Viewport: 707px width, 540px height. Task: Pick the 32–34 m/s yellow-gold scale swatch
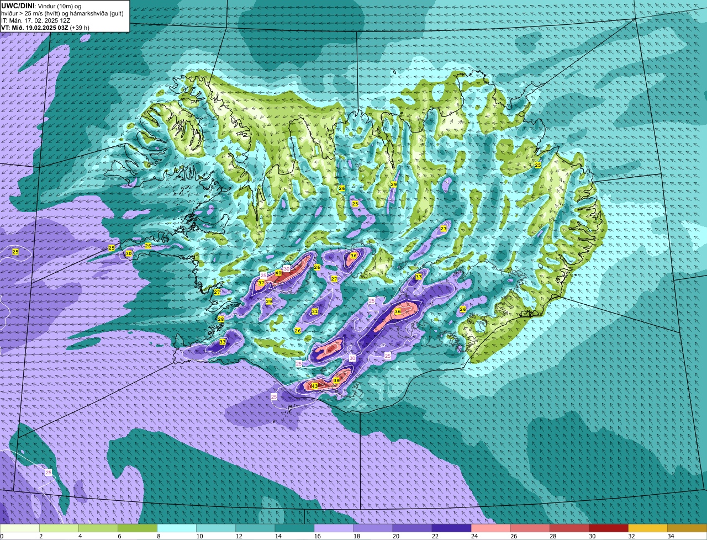(647, 528)
